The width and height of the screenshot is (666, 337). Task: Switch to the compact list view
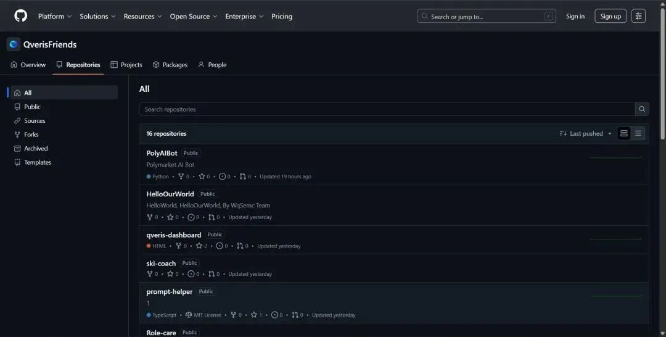click(x=638, y=133)
